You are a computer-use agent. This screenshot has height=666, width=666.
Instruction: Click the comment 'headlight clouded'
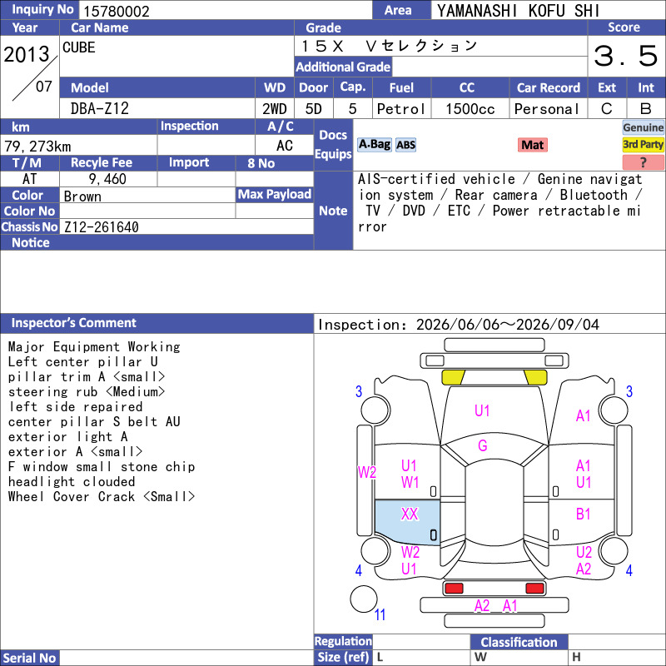(72, 482)
